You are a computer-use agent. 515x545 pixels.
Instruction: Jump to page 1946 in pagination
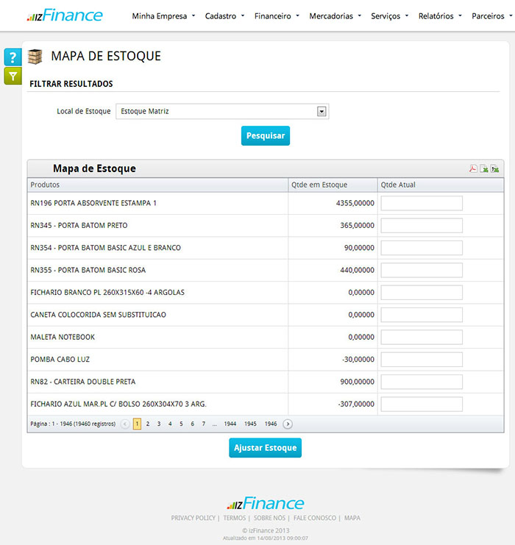tap(271, 424)
